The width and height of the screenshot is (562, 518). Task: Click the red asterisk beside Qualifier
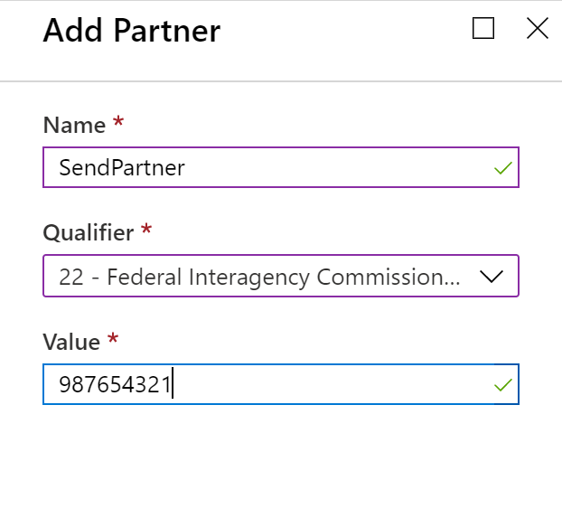[x=146, y=231]
